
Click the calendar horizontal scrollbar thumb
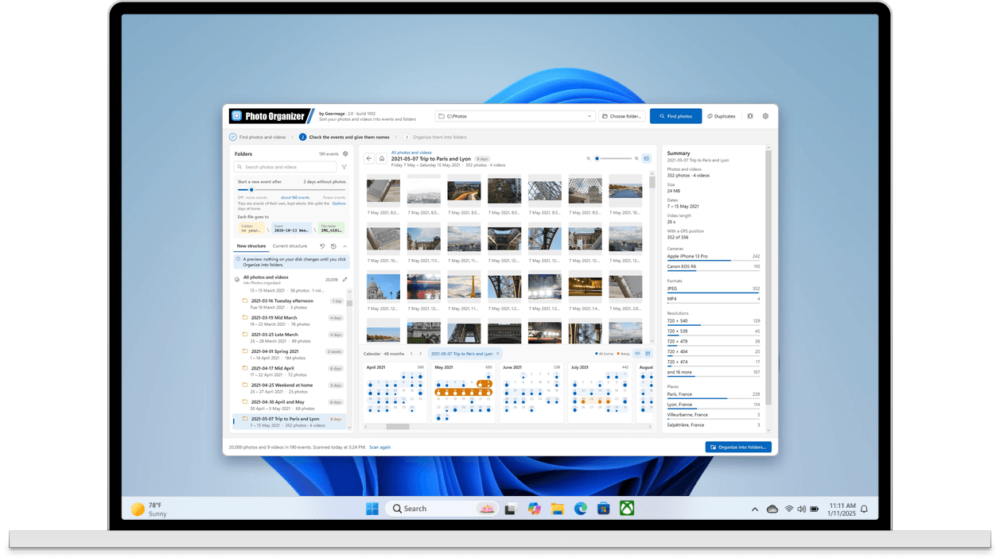pos(398,427)
